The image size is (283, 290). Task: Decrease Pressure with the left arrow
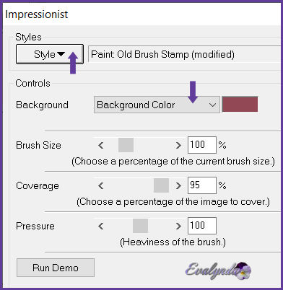101,226
